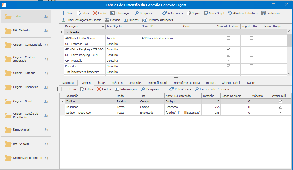Switch to the Objetos Tabela tab
This screenshot has width=293, height=170.
click(x=232, y=83)
